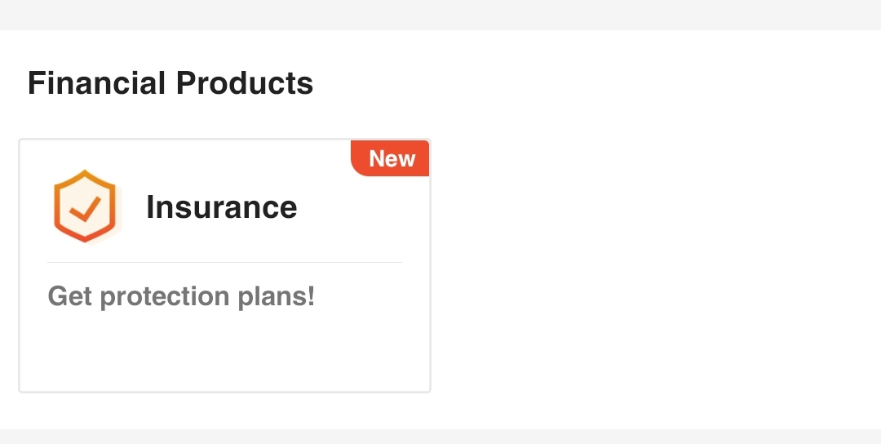Click the gray strip above Financial Products

coord(440,15)
